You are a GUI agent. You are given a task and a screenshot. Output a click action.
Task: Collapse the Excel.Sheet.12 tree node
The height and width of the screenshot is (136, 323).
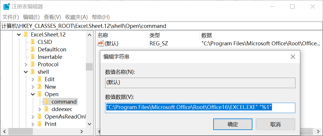point(19,35)
